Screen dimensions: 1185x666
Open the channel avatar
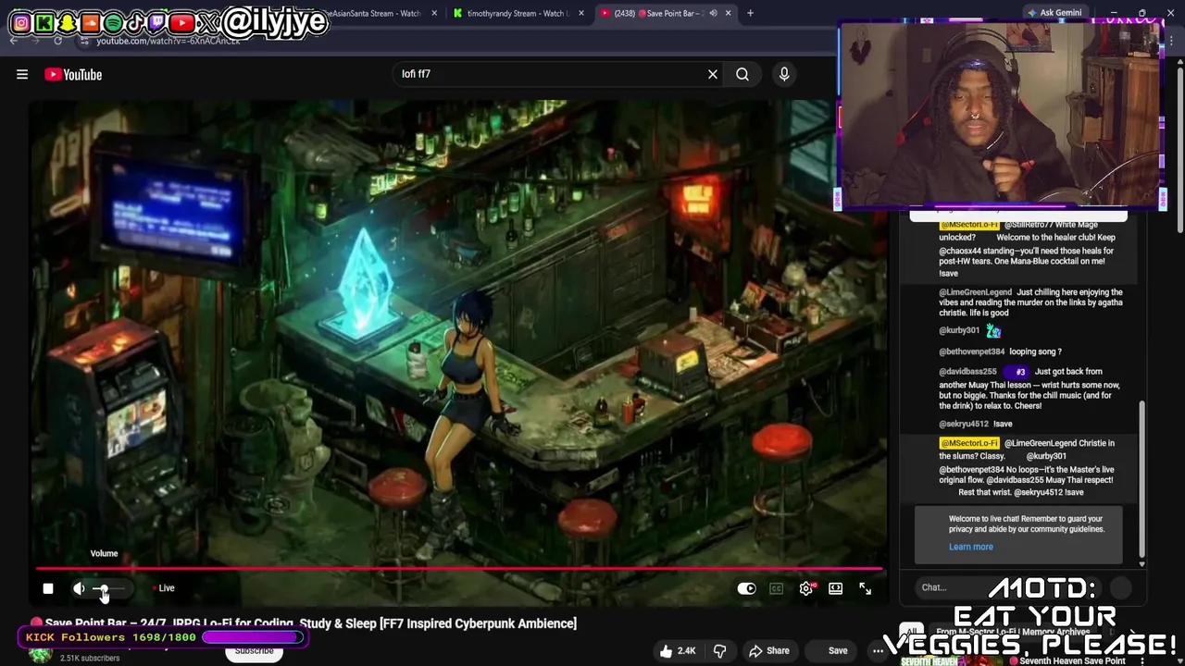(40, 654)
